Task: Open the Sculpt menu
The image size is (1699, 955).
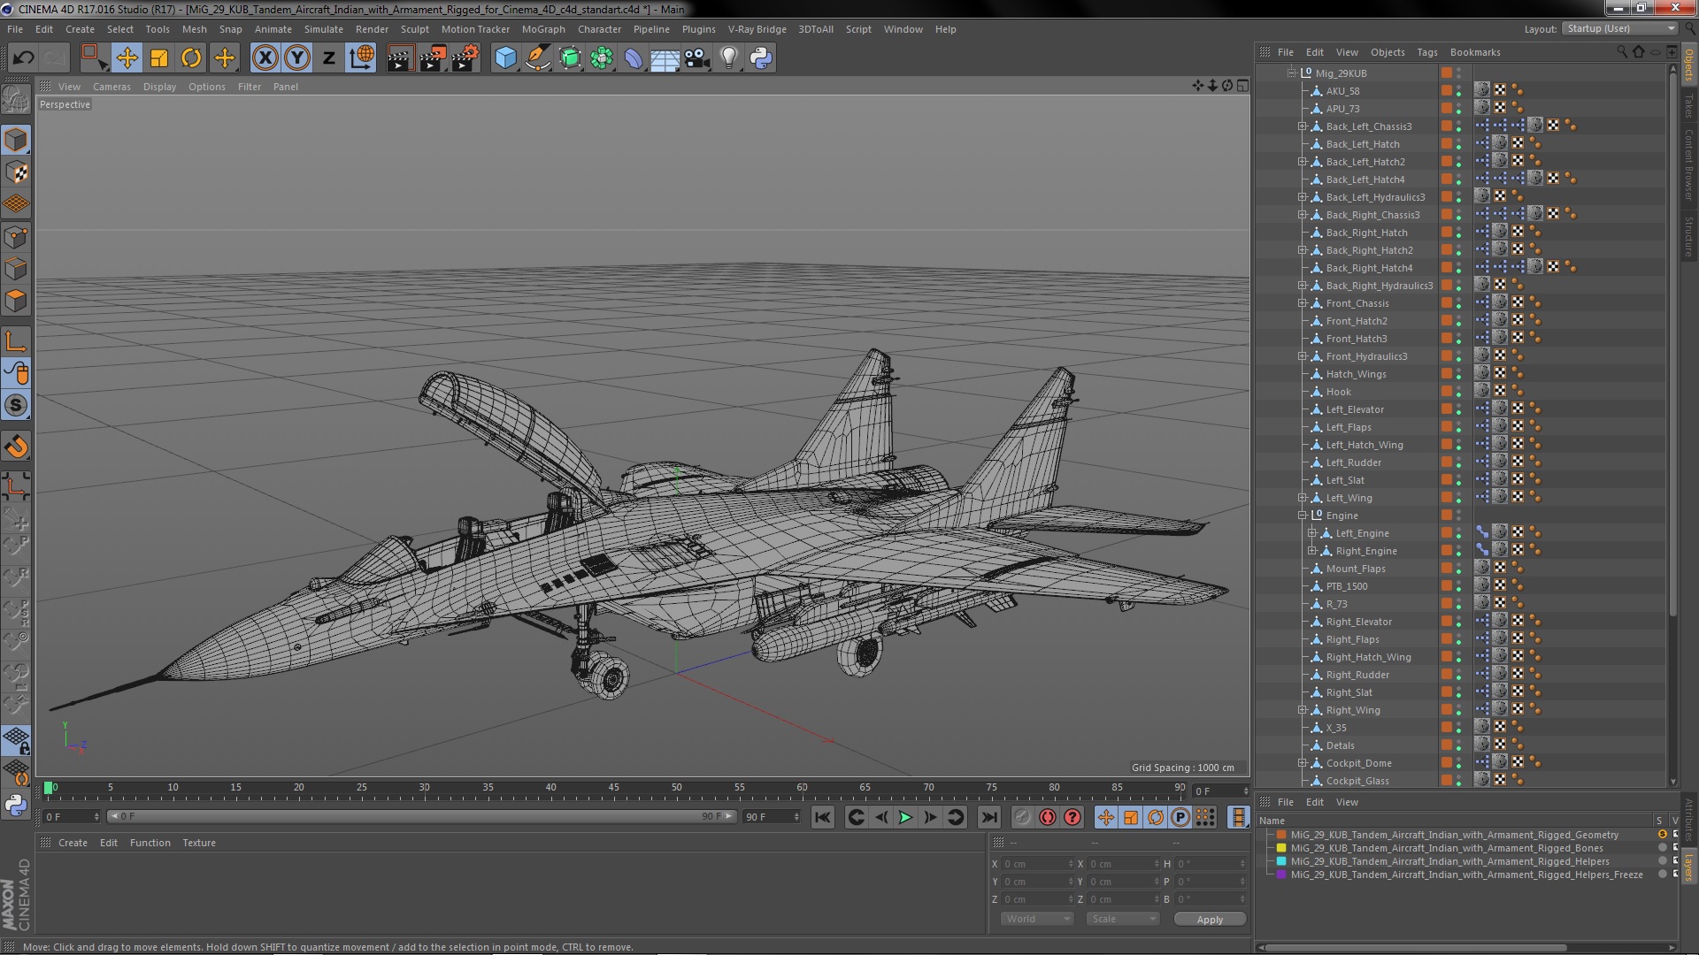Action: [414, 29]
